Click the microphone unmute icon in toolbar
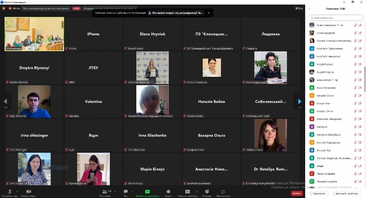 coord(10,192)
